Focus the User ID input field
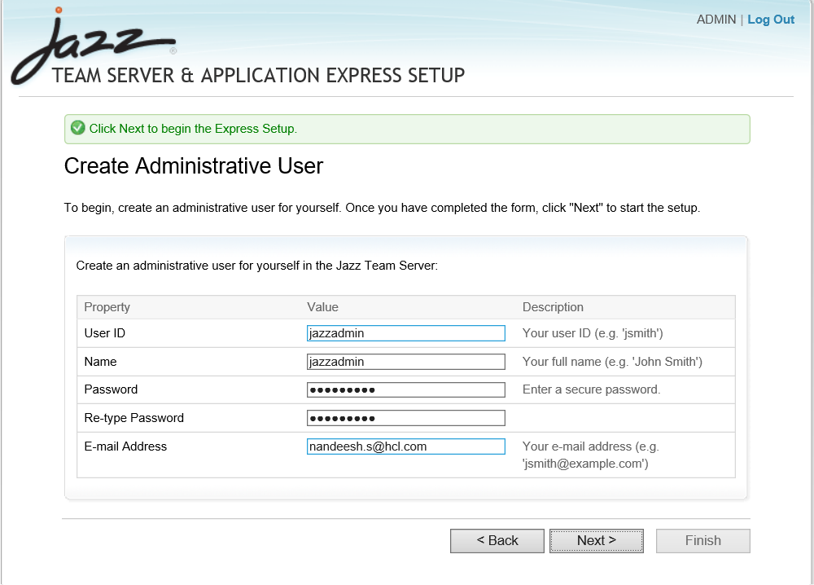 [406, 333]
